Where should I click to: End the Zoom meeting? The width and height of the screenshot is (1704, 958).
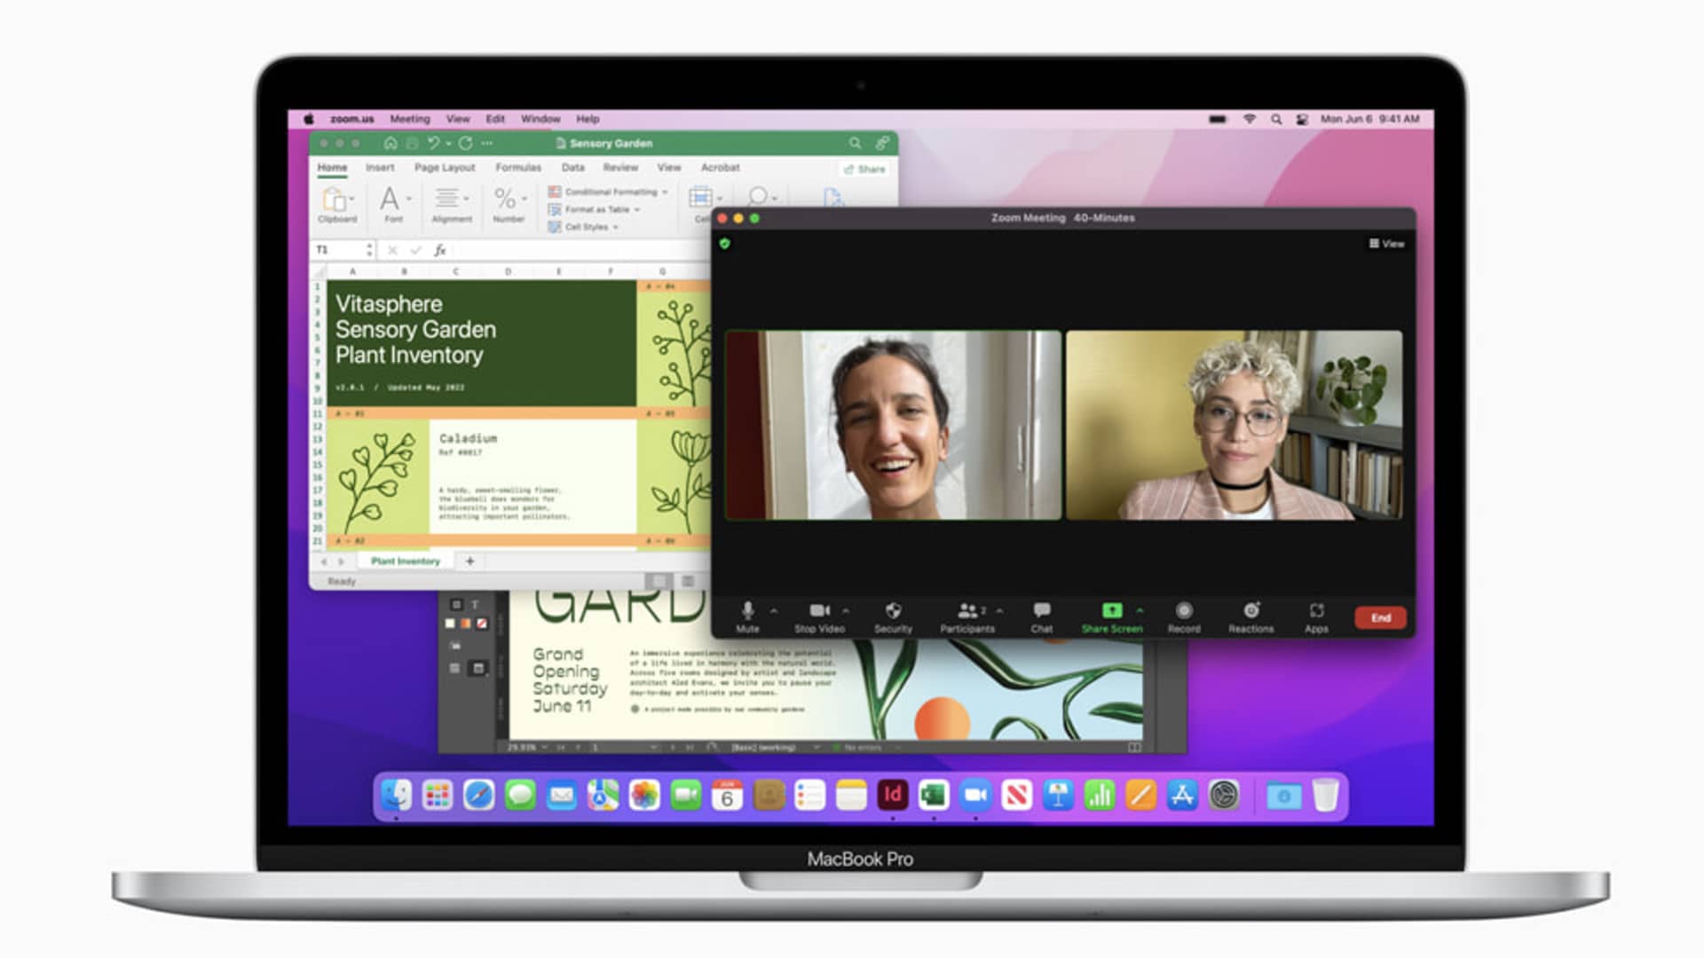point(1381,618)
